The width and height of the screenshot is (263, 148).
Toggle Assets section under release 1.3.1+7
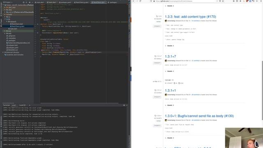(169, 71)
